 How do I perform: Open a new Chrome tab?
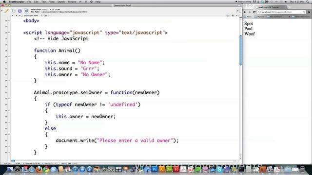coord(290,7)
